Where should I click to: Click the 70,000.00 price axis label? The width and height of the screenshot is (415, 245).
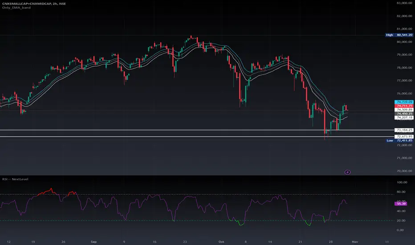point(404,171)
